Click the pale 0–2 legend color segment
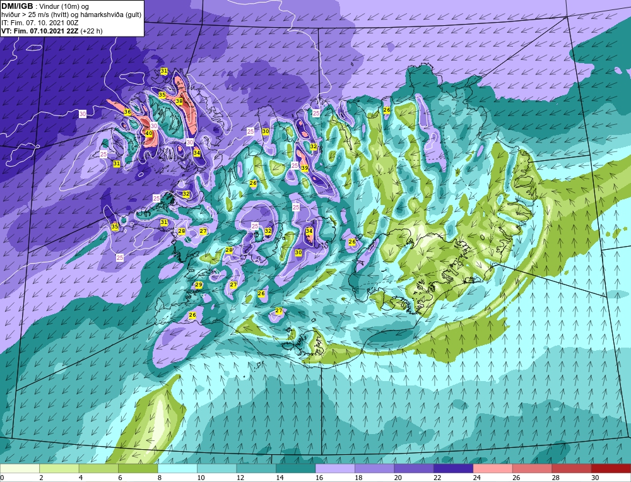The image size is (631, 482). click(20, 468)
